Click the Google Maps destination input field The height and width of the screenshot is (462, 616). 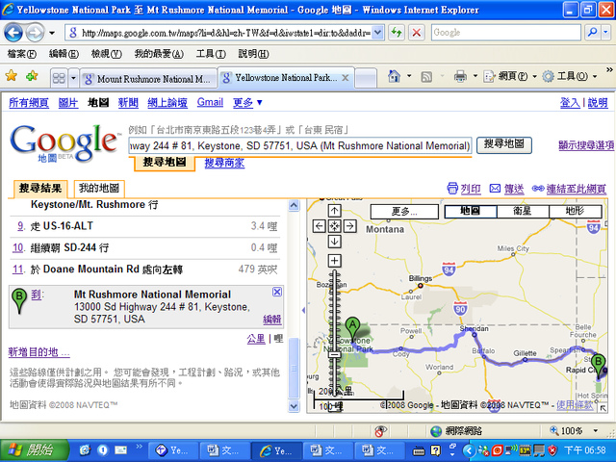coord(299,145)
